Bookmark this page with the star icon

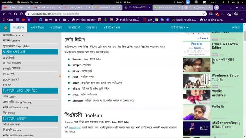click(203, 14)
